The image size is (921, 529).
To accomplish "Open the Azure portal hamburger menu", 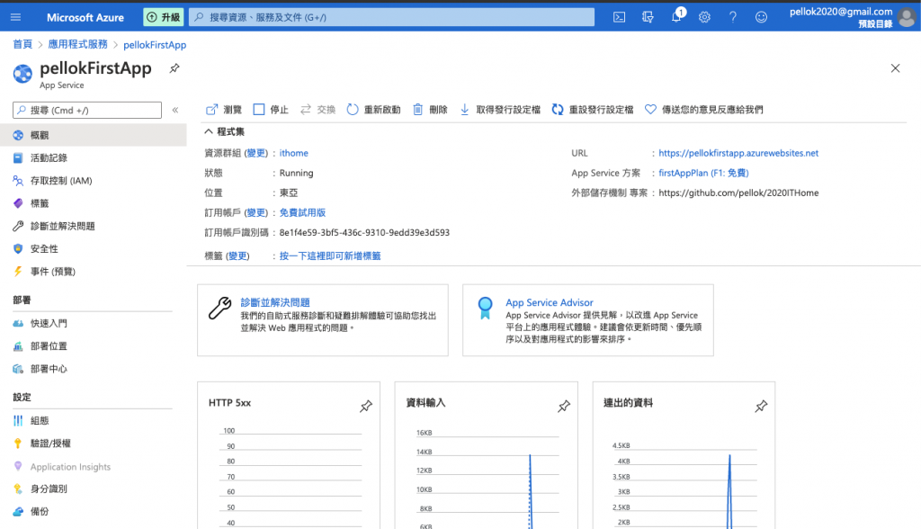I will 16,17.
